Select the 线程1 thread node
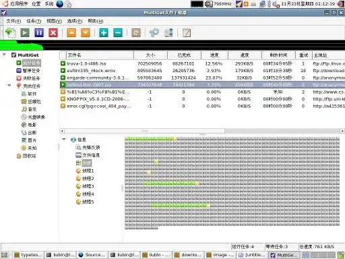The image size is (345, 259). 85,171
